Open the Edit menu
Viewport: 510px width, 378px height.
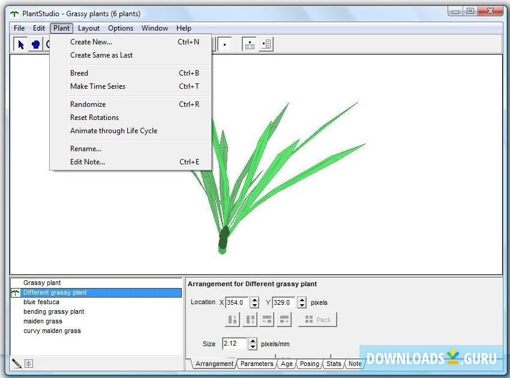pyautogui.click(x=39, y=28)
